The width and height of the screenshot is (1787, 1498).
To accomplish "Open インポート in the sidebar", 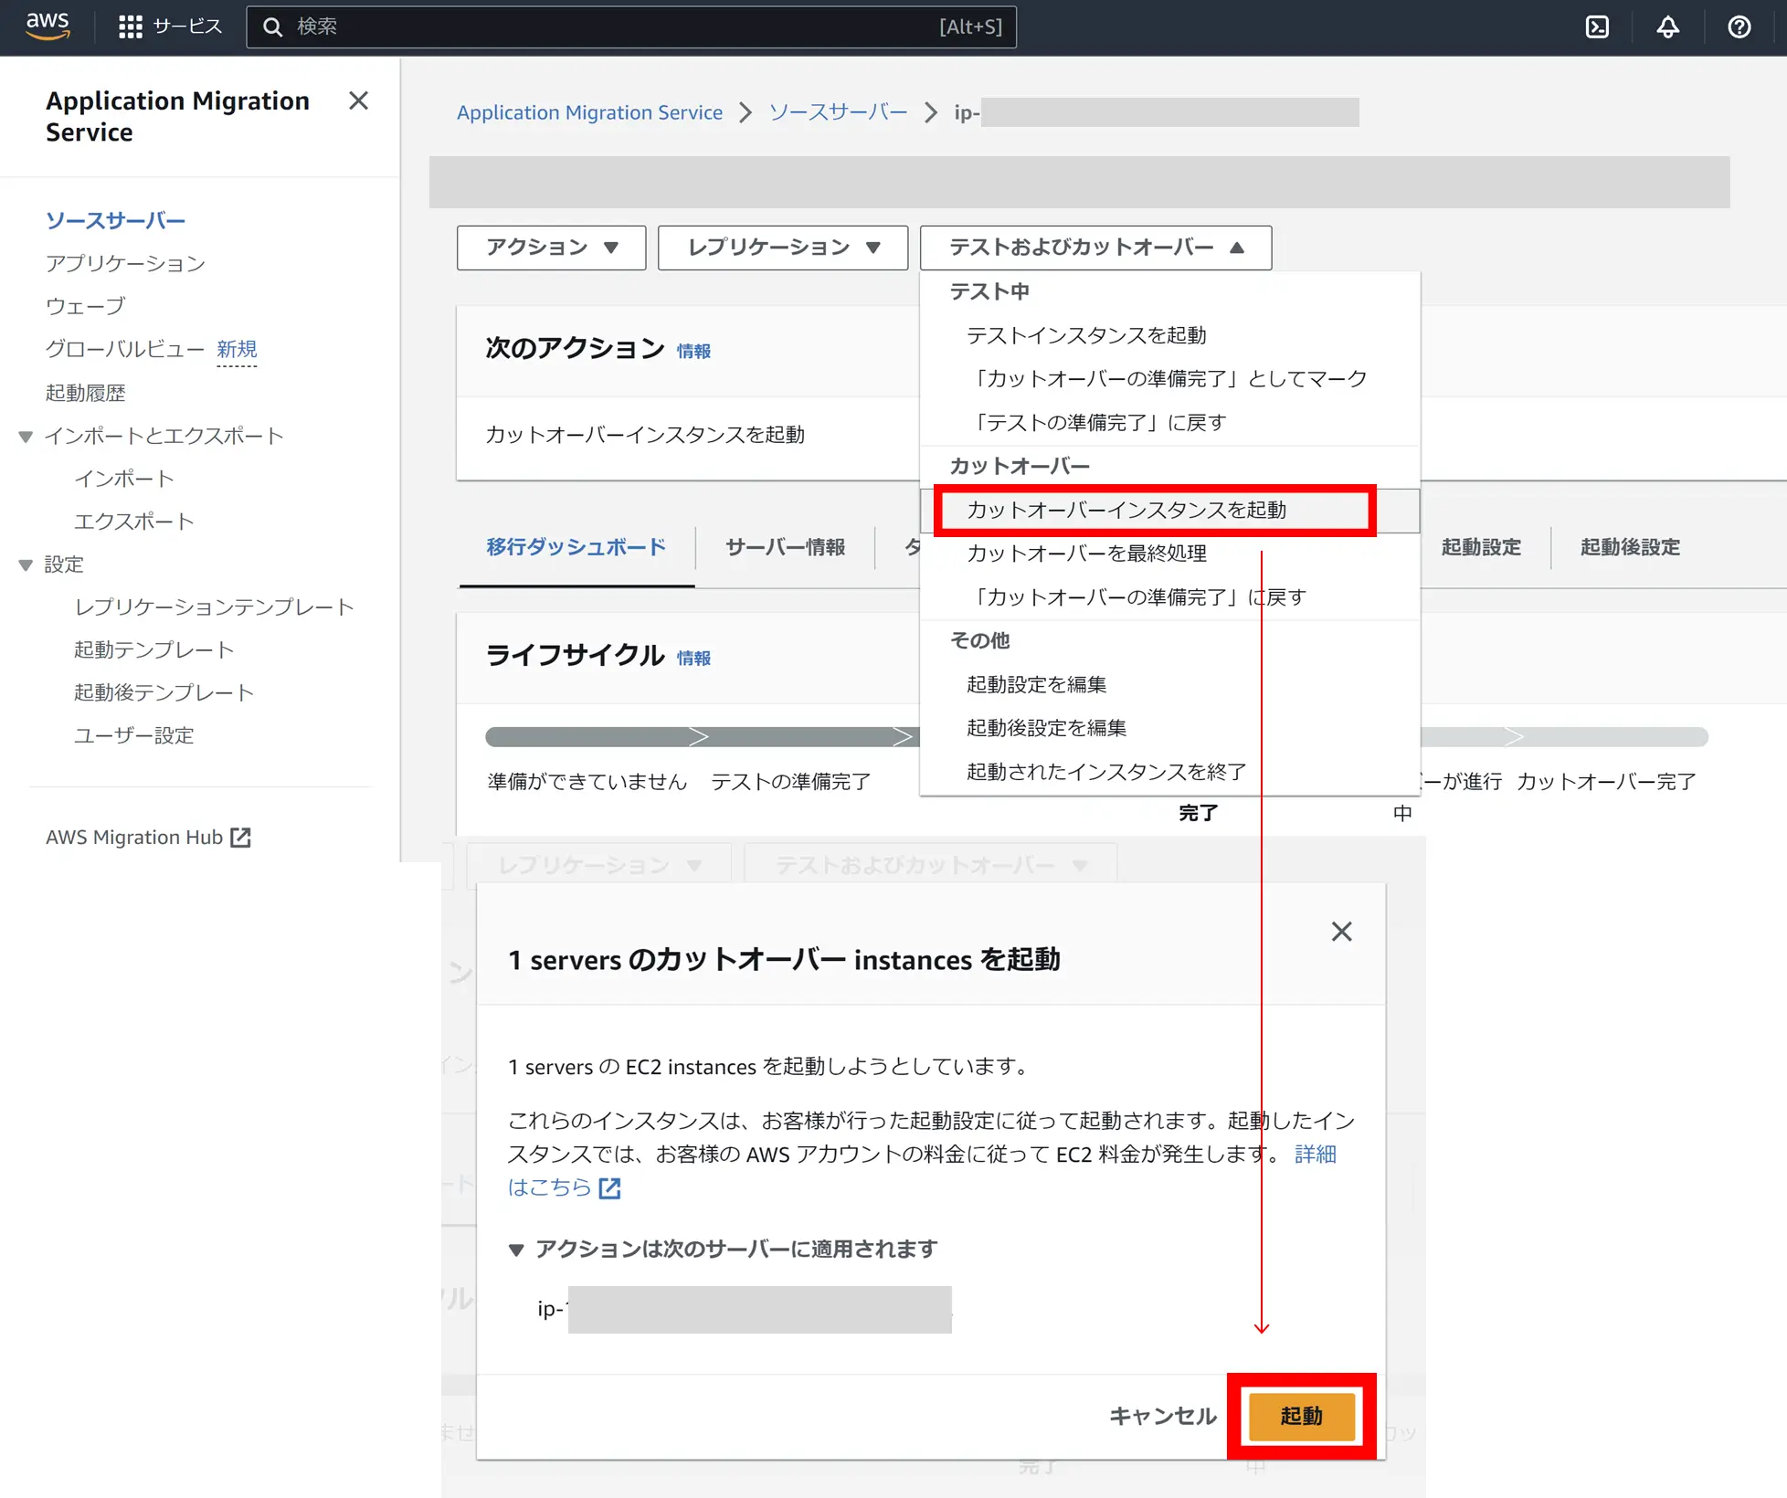I will tap(123, 479).
